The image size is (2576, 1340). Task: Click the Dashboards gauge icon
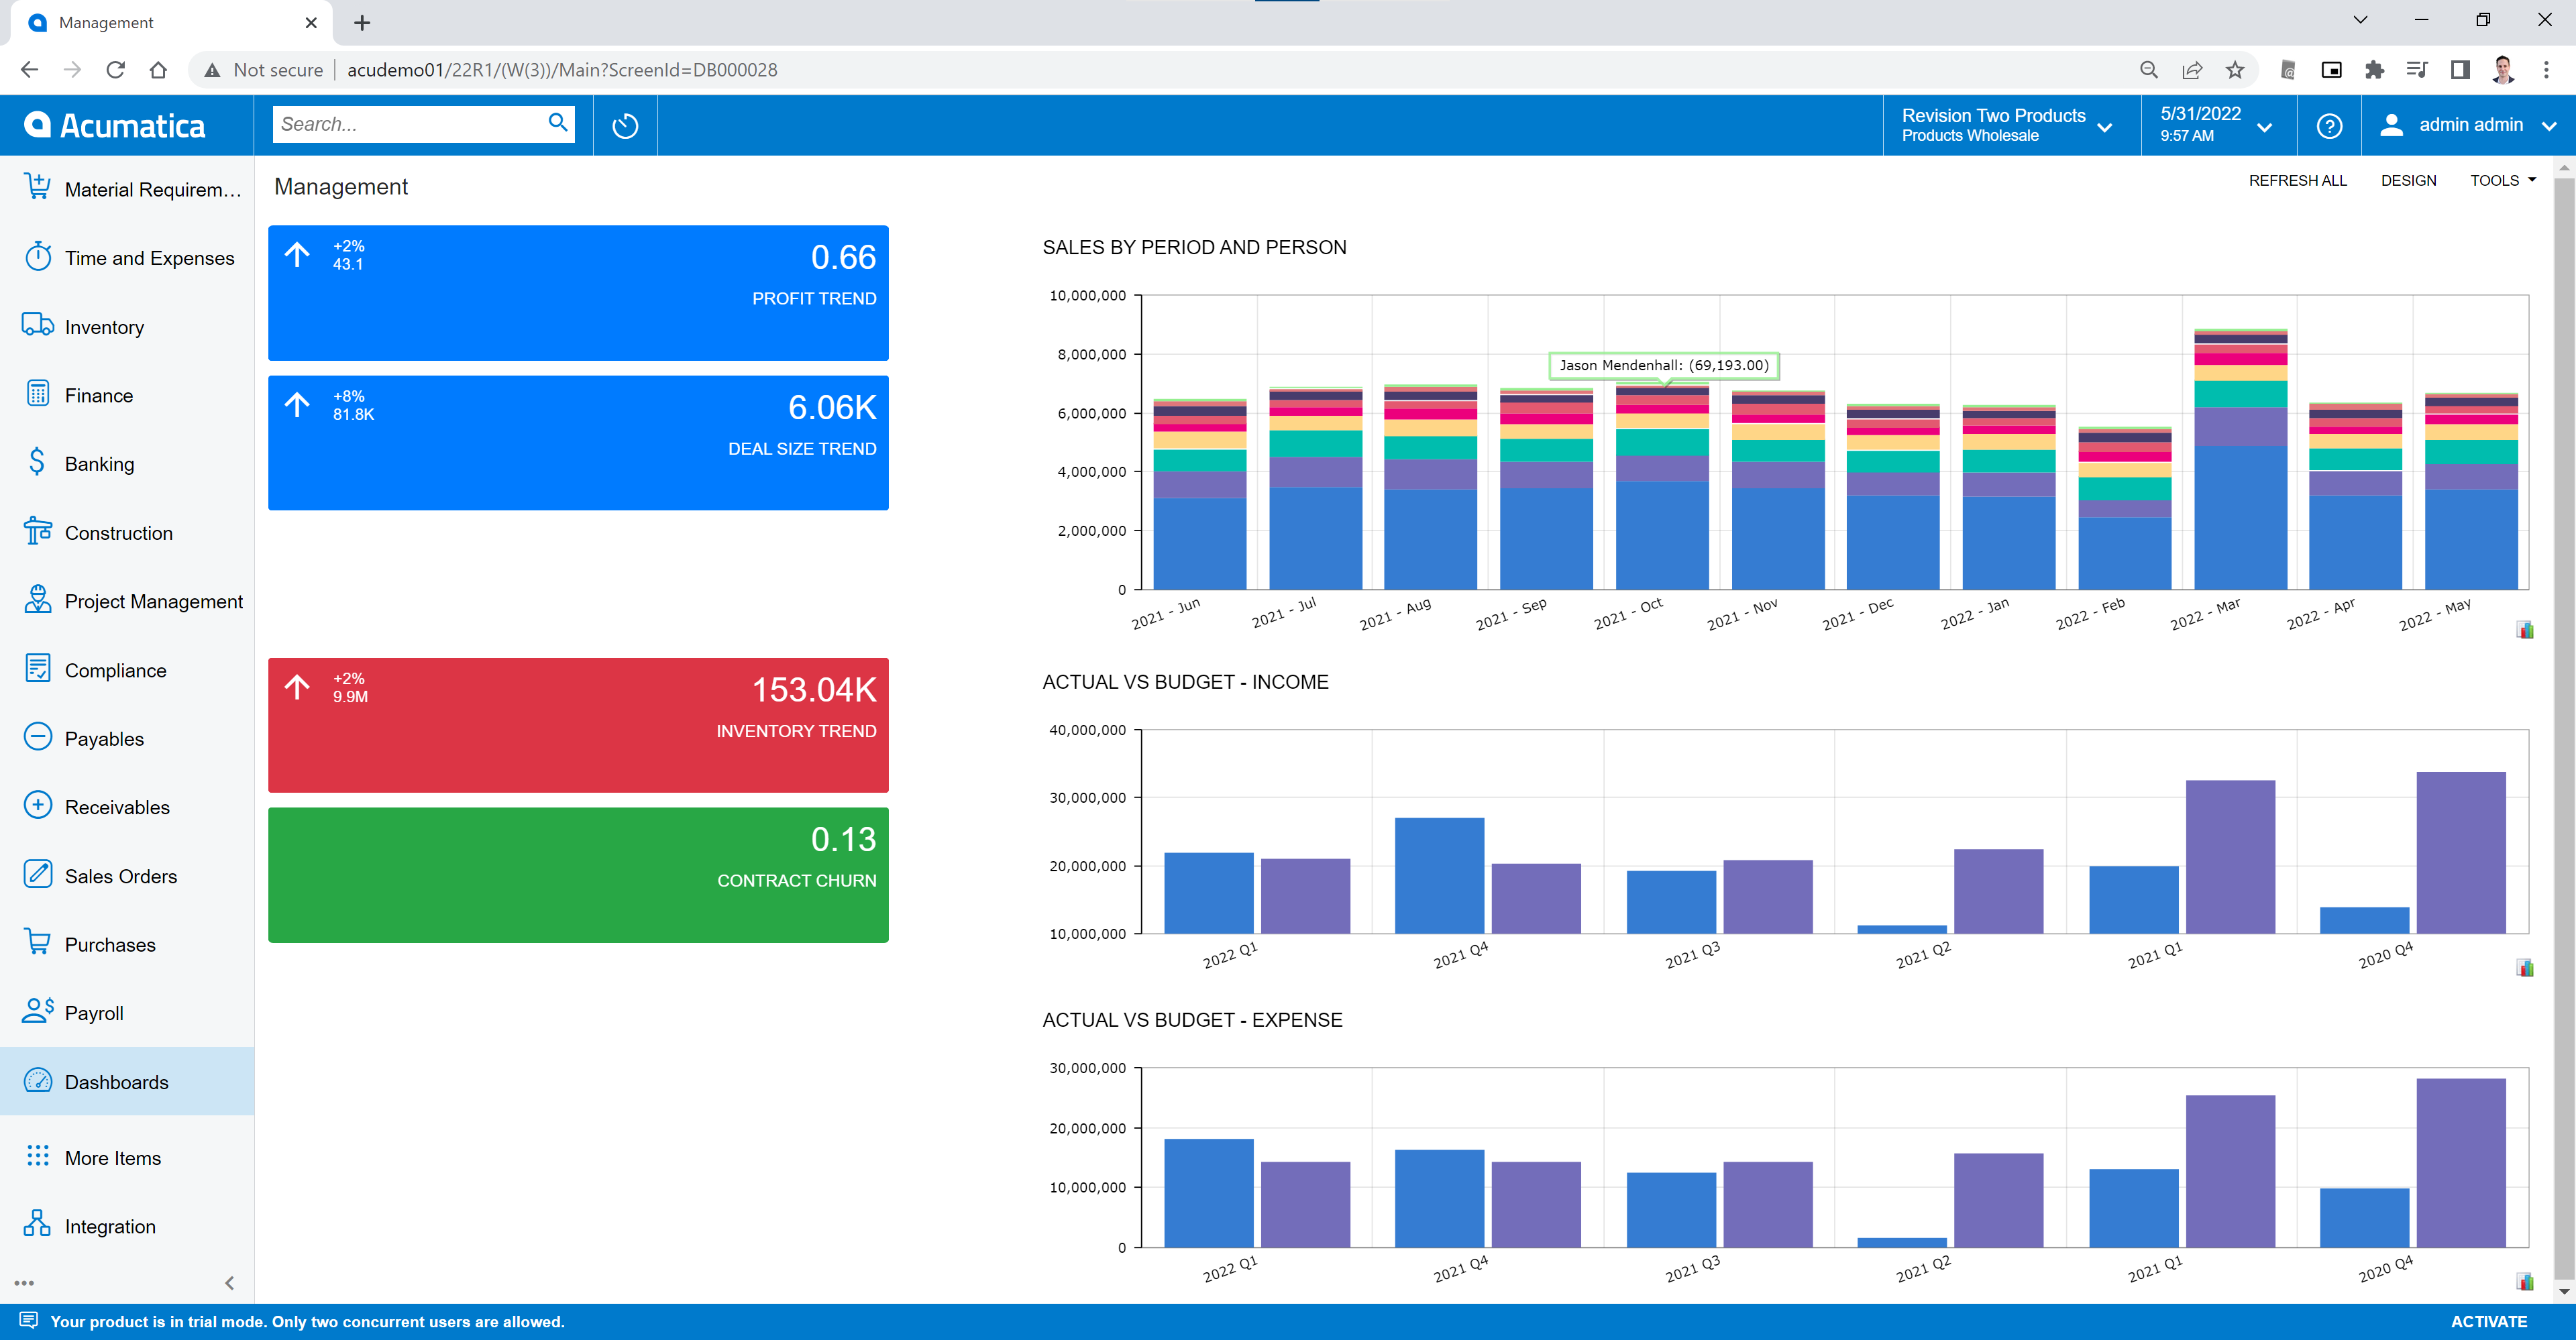pos(37,1080)
